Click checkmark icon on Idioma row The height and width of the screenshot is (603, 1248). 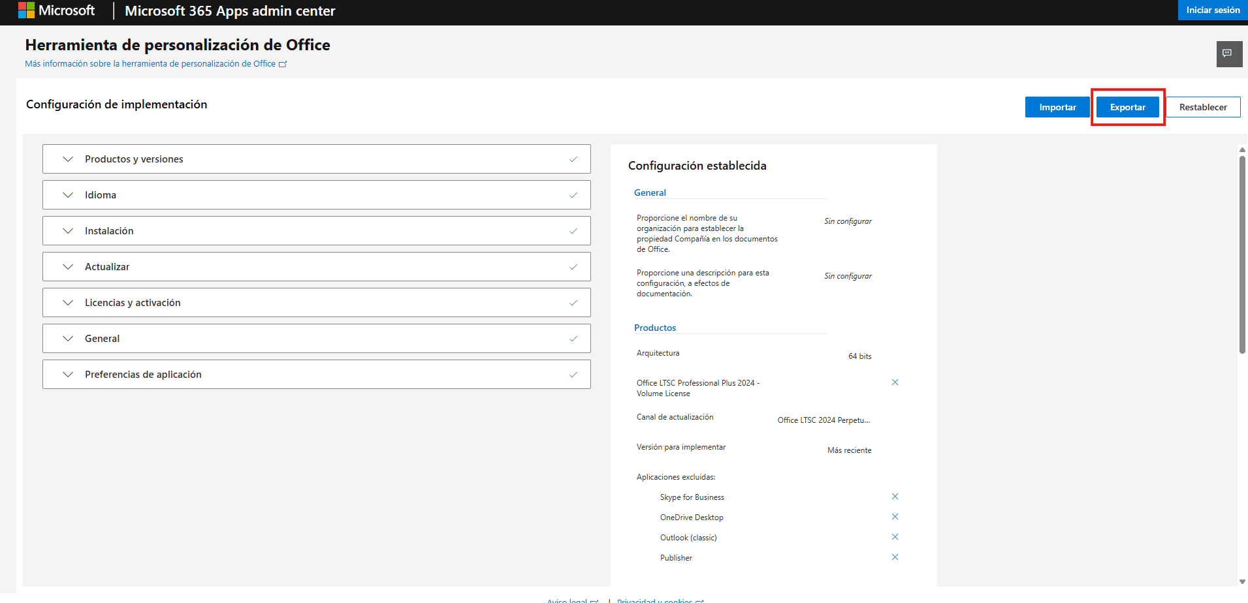573,195
